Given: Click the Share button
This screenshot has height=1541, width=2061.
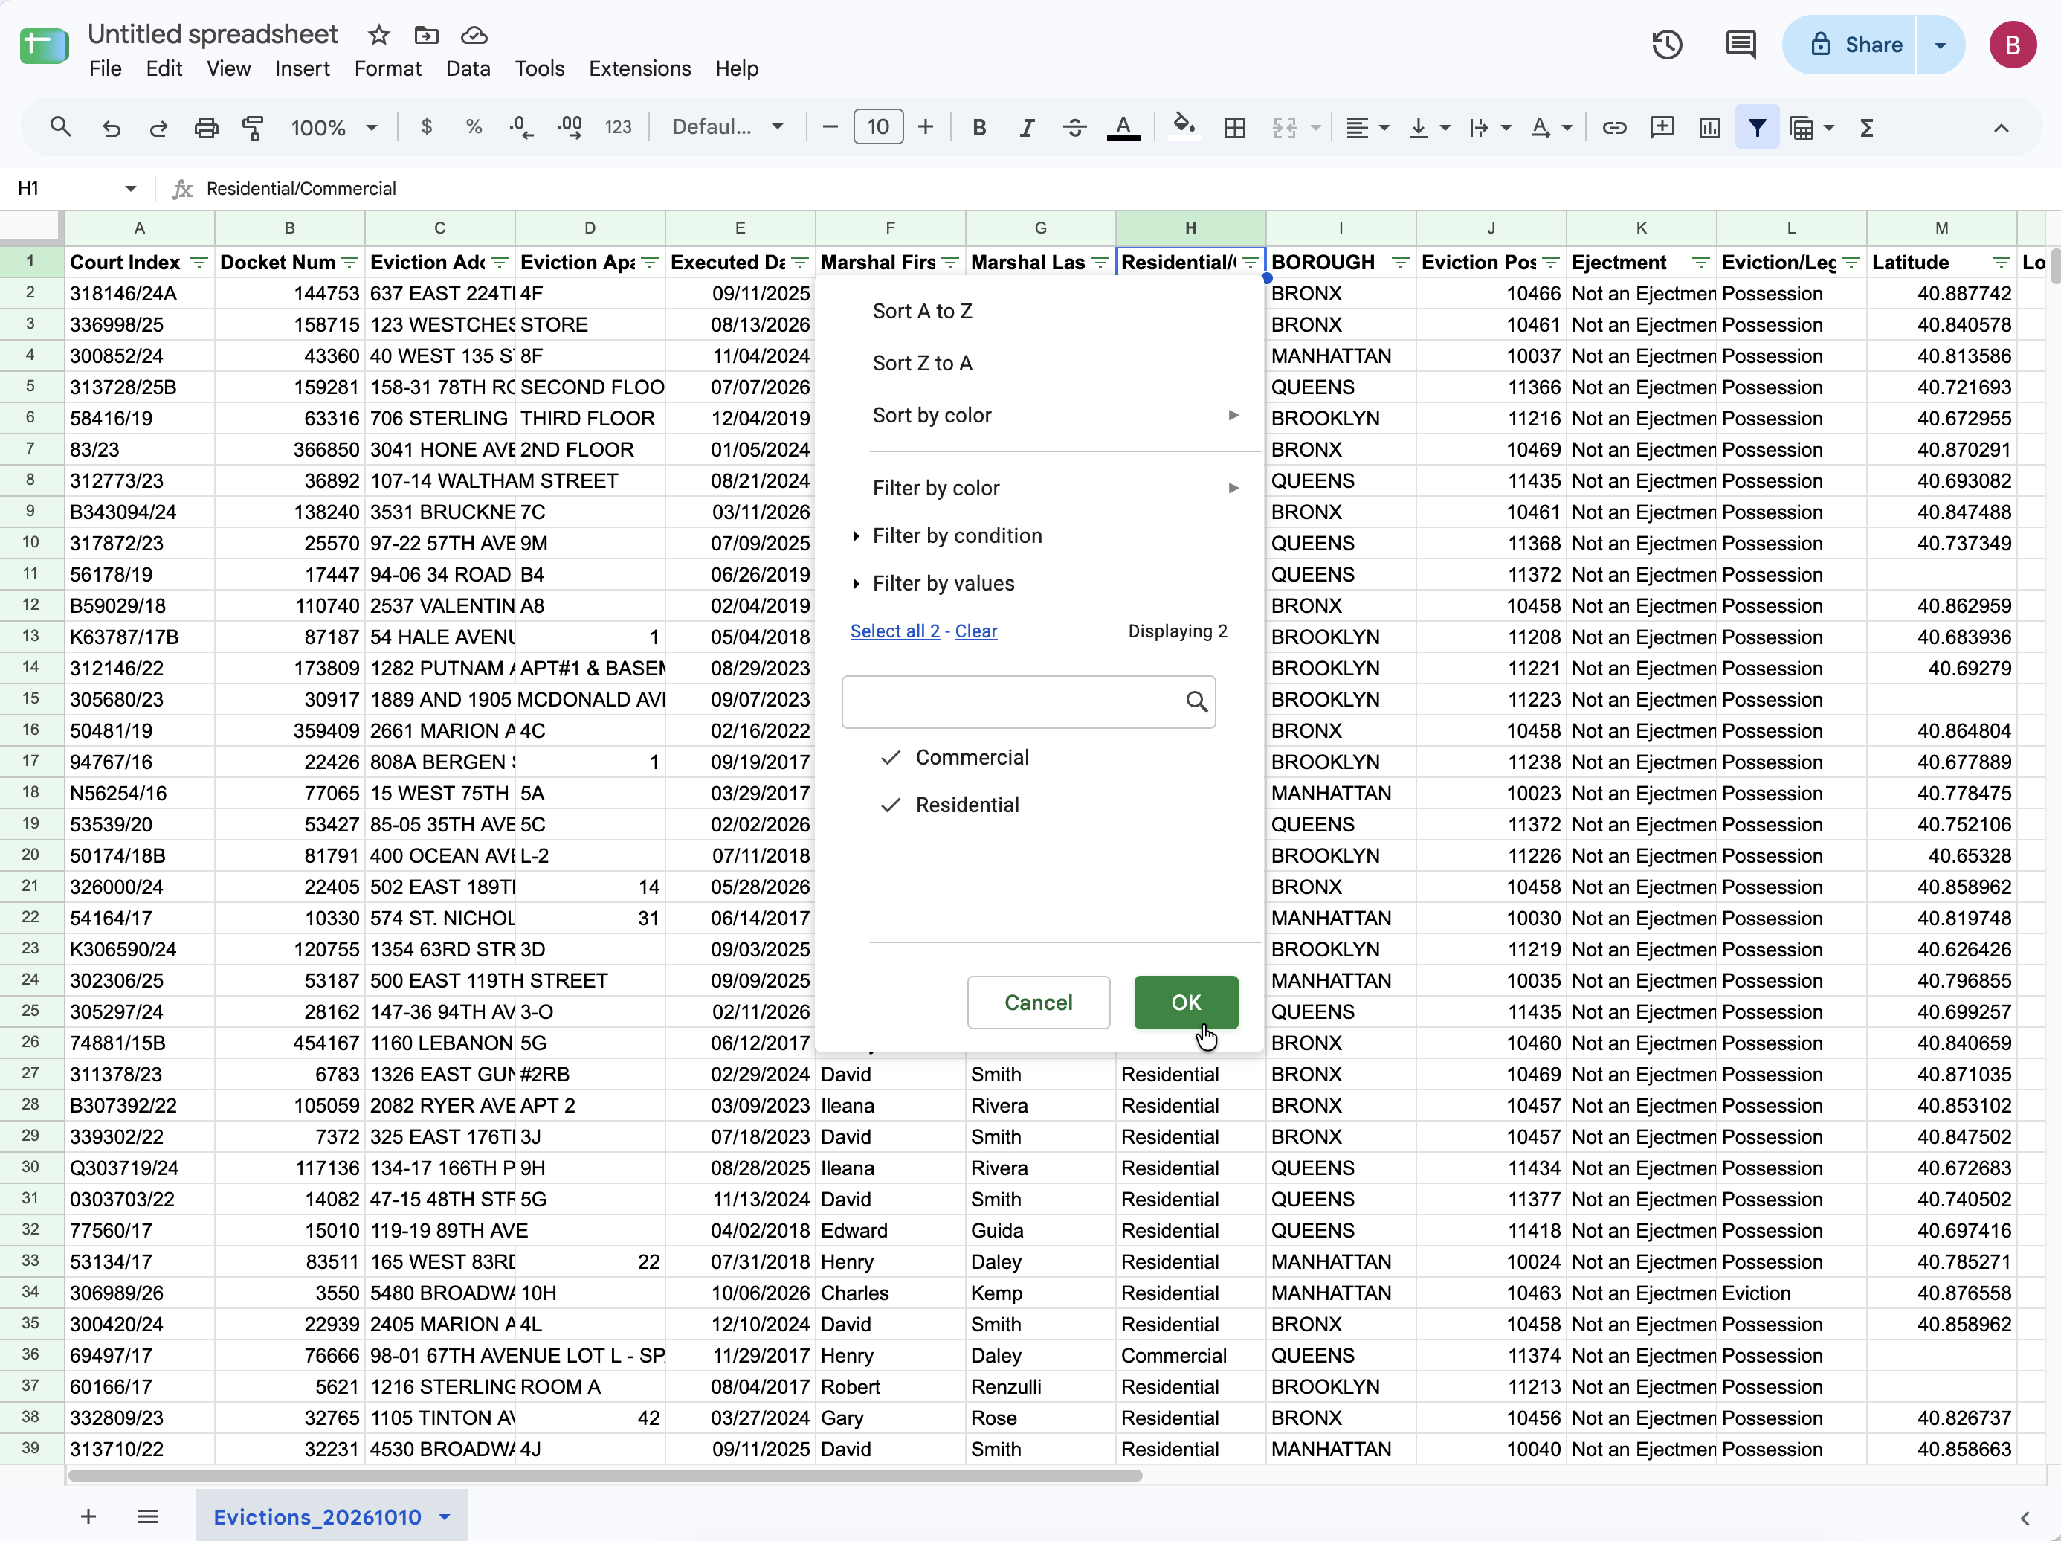Looking at the screenshot, I should [x=1851, y=45].
